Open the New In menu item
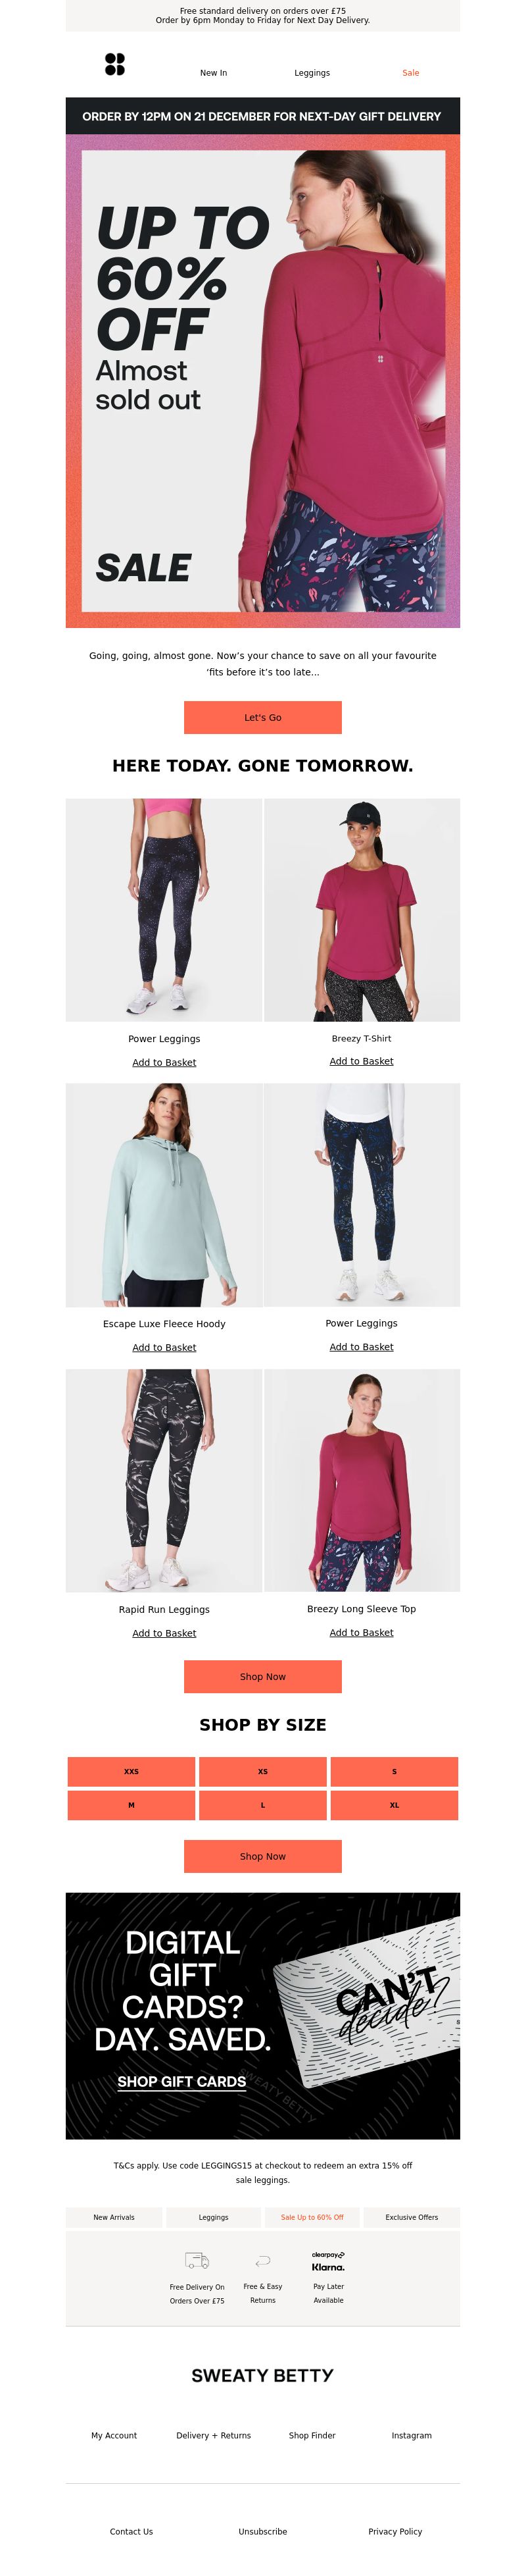Viewport: 526px width, 2576px height. coord(214,73)
